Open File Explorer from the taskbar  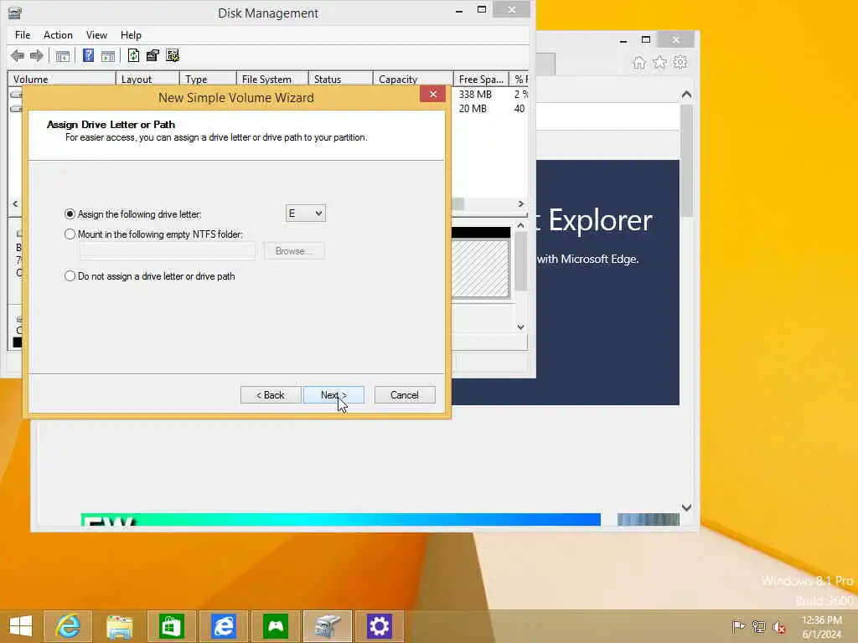click(119, 626)
